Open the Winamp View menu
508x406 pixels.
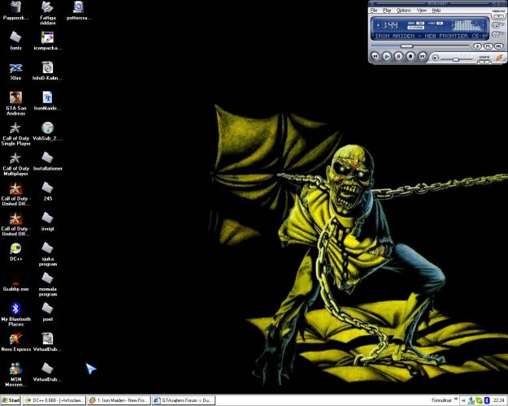point(422,11)
